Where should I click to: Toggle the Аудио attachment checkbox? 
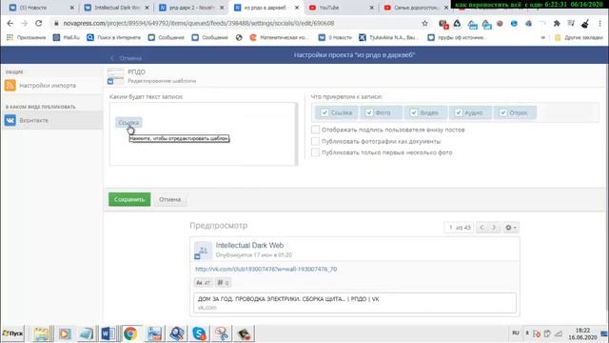pyautogui.click(x=459, y=112)
